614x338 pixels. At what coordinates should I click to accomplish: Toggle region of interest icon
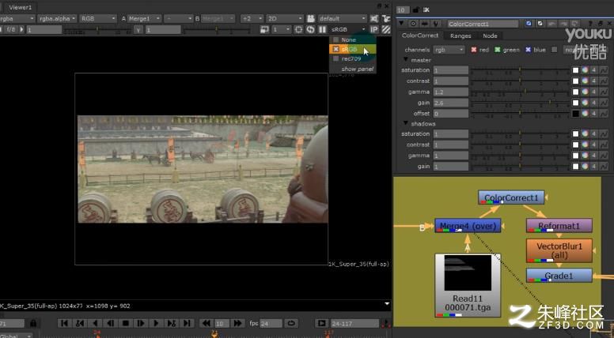(x=298, y=29)
